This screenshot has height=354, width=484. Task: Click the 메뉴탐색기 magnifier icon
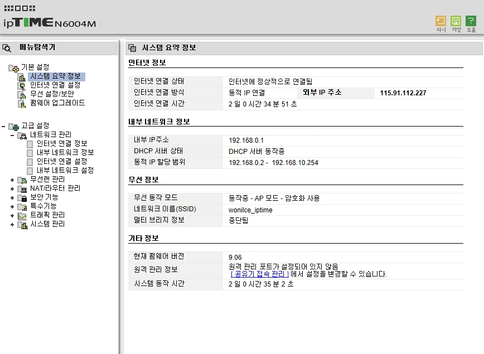[x=7, y=48]
